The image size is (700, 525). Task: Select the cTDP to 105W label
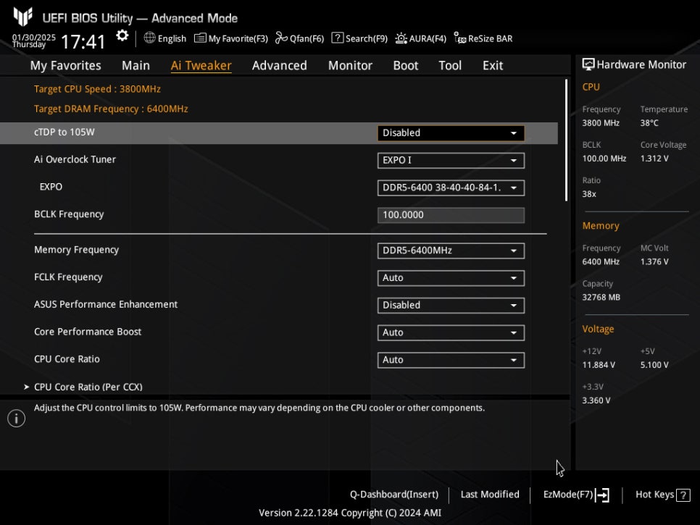pos(64,132)
